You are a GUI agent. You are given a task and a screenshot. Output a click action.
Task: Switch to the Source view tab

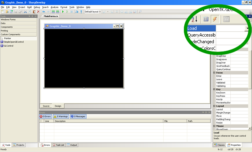tap(46, 106)
